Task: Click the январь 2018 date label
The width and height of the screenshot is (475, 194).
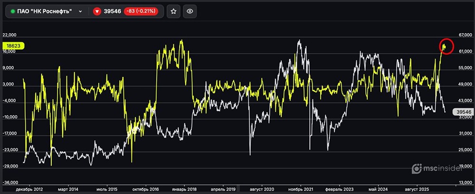Action: pyautogui.click(x=185, y=189)
